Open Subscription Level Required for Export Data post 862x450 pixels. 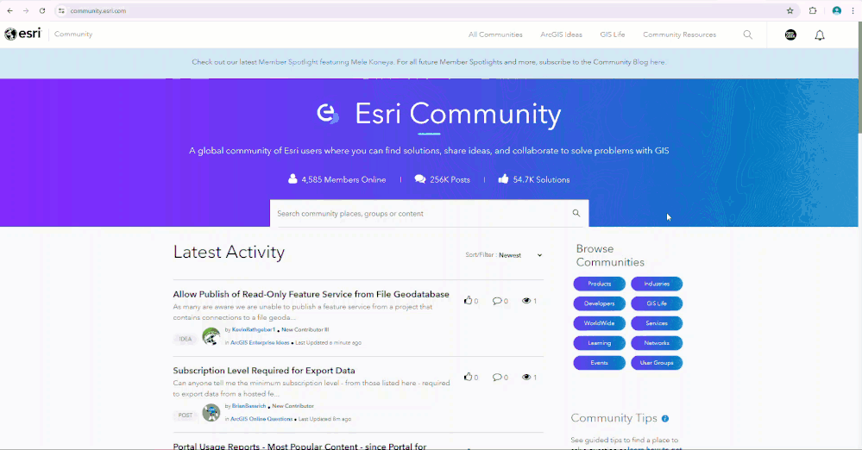click(264, 371)
